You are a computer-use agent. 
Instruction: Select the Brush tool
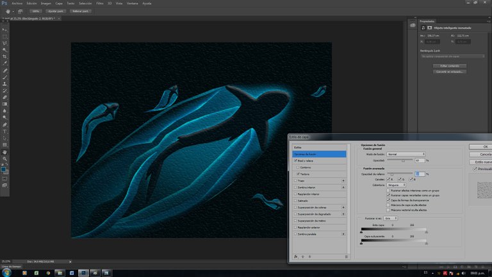pos(5,77)
